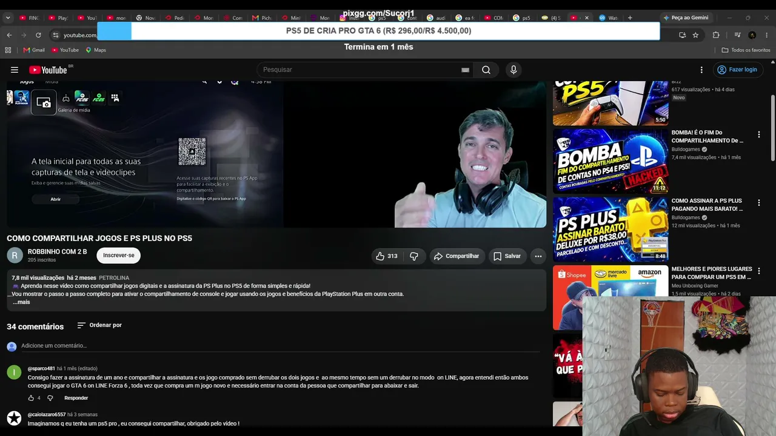Open options for COMO ASSINAR A PS PLUS video
Viewport: 776px width, 436px height.
click(x=758, y=203)
